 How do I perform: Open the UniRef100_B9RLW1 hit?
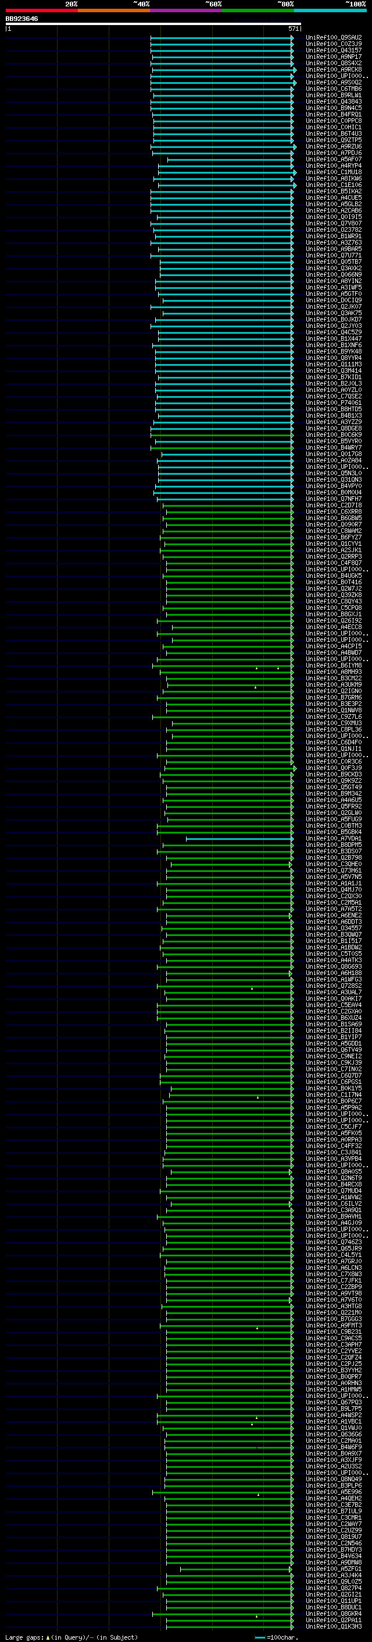334,96
